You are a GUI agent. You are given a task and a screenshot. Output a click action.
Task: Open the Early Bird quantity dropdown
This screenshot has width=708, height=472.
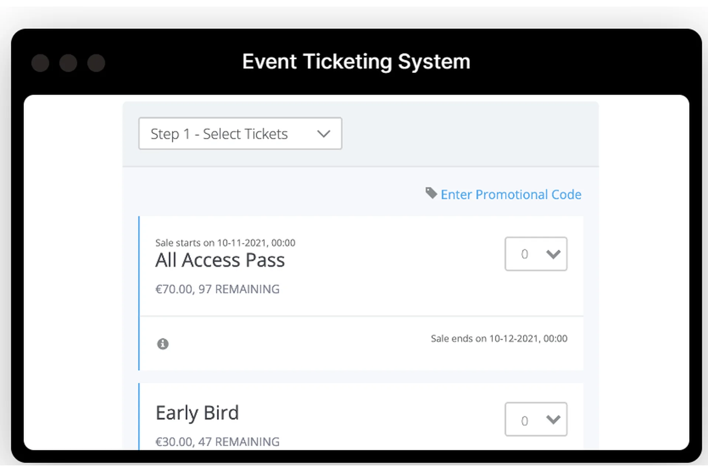tap(535, 419)
